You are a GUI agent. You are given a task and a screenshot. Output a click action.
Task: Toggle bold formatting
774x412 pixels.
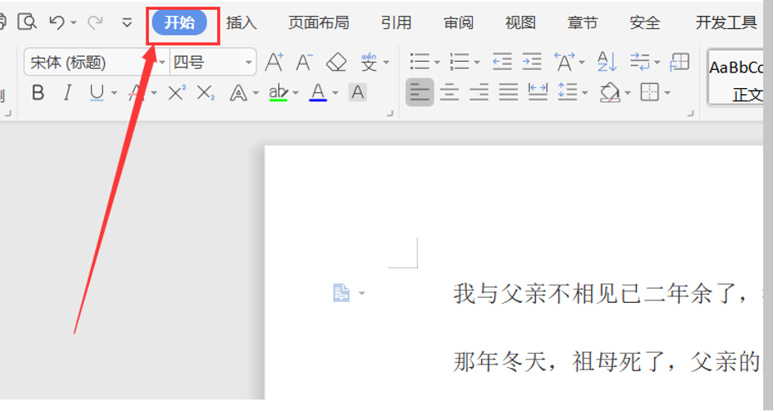click(37, 93)
